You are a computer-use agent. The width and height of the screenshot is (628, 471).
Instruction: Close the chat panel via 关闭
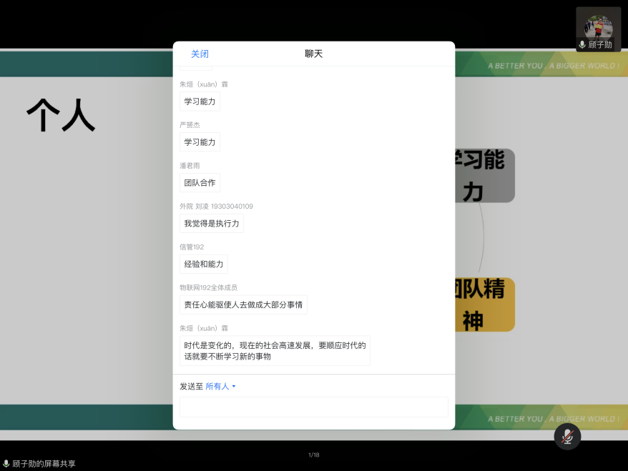coord(199,53)
